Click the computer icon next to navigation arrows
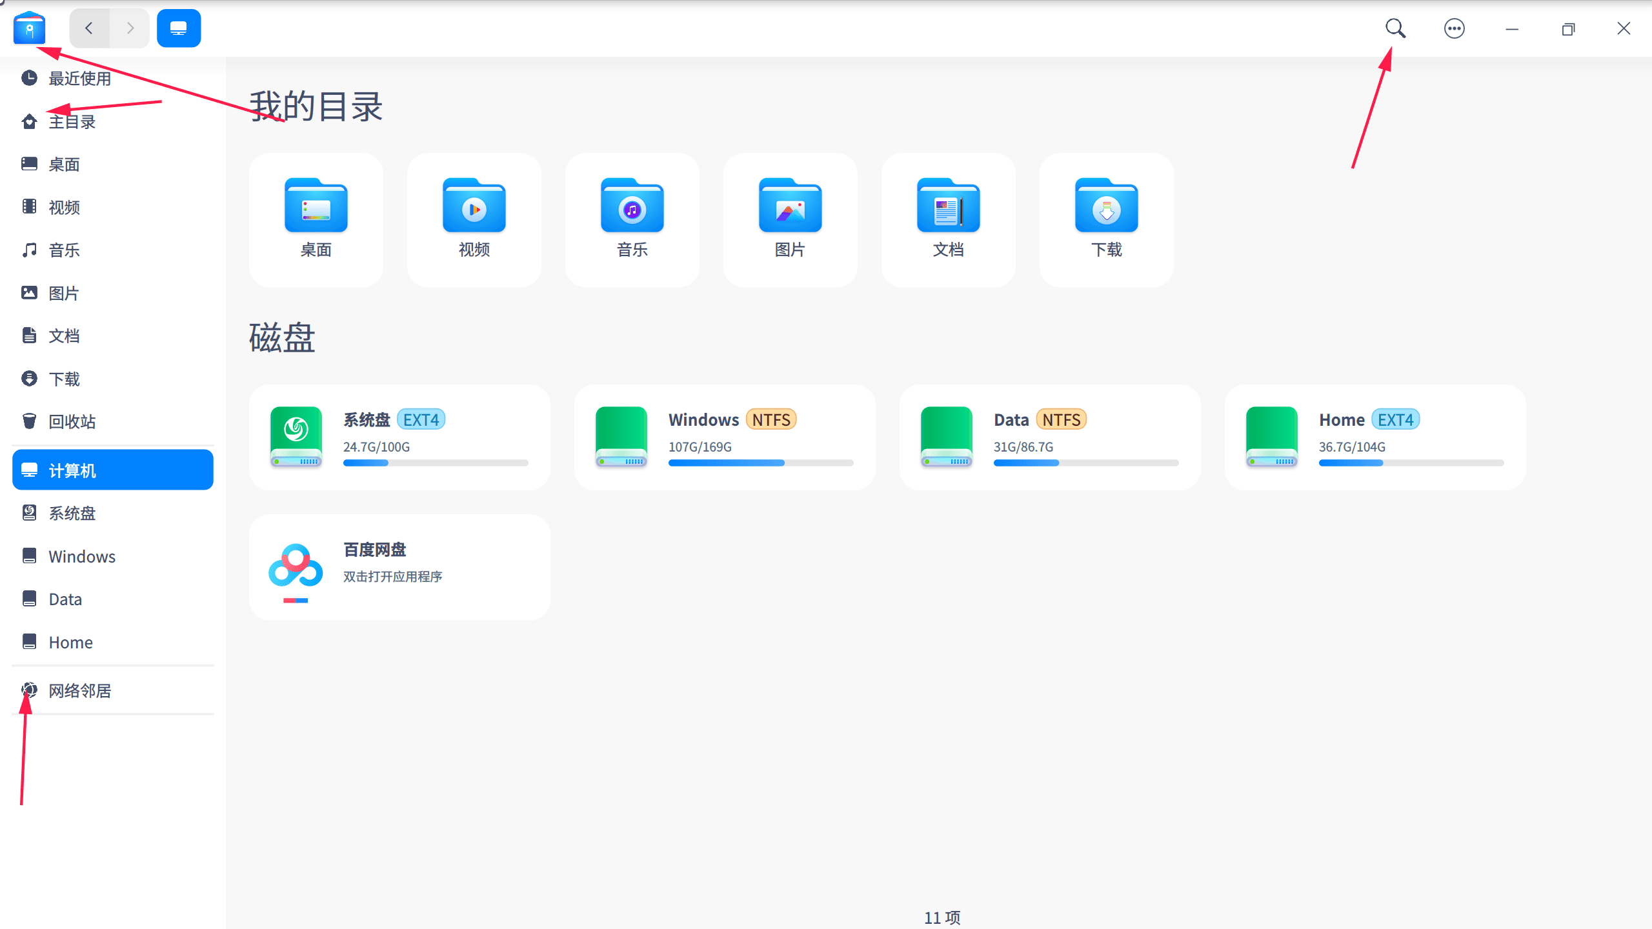 178,28
